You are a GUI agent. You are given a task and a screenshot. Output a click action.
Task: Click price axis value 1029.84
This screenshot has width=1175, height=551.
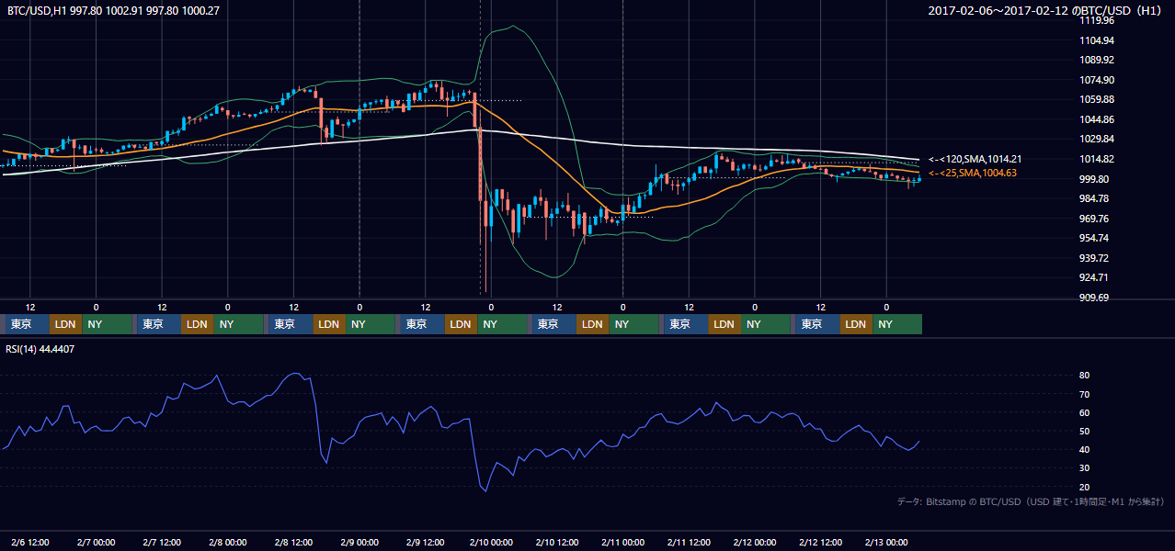(x=1098, y=140)
